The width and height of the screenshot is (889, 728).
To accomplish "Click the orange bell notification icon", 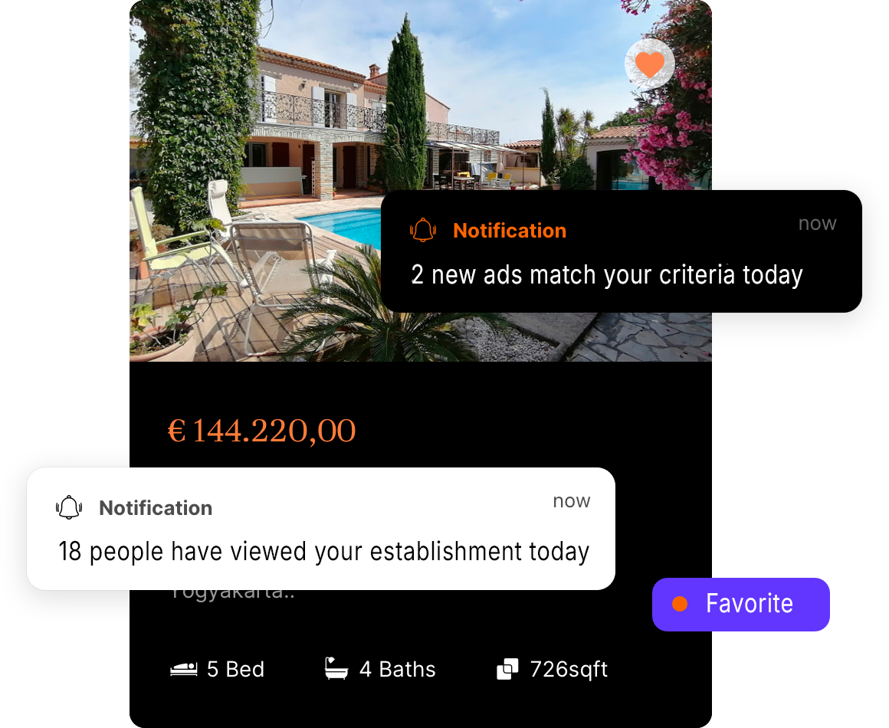I will (423, 230).
